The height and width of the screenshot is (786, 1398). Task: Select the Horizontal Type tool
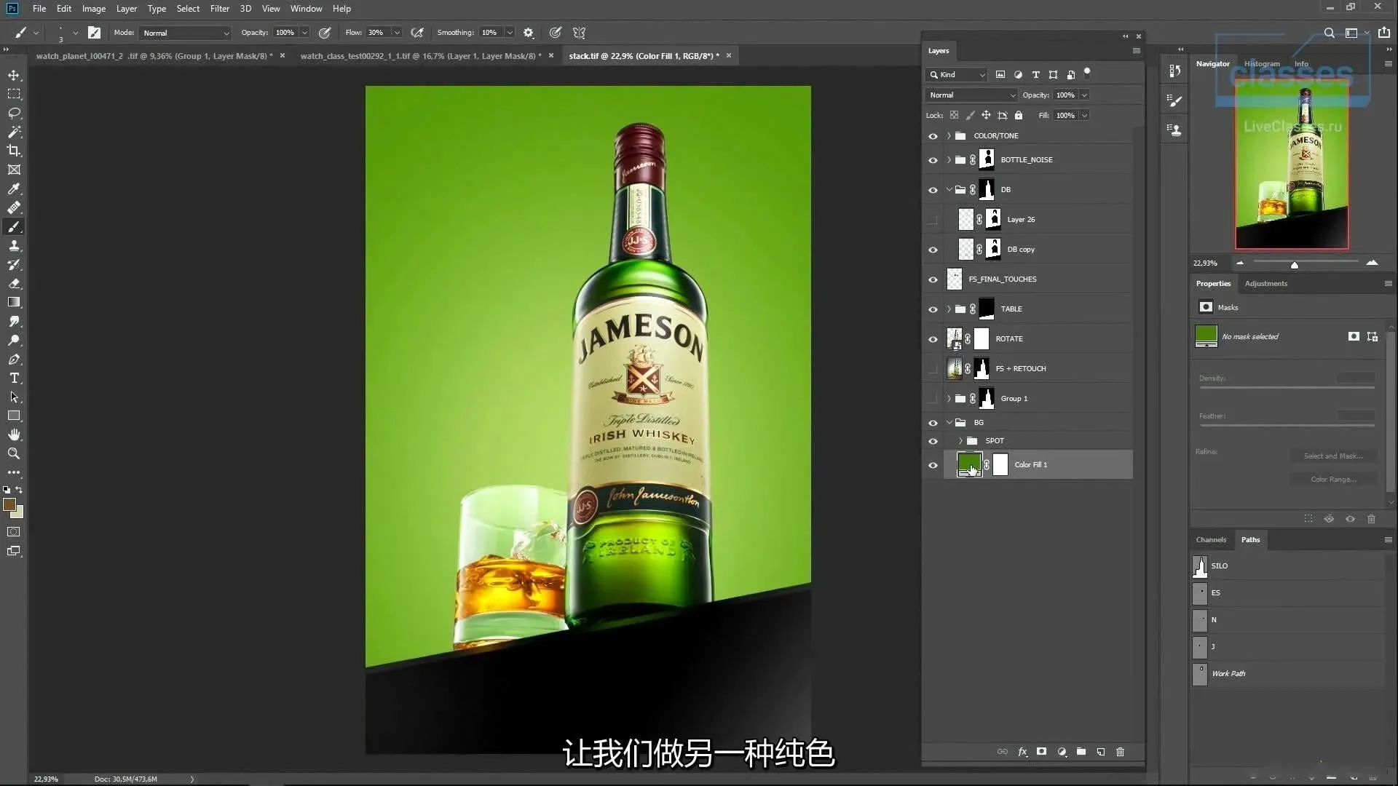(x=14, y=378)
